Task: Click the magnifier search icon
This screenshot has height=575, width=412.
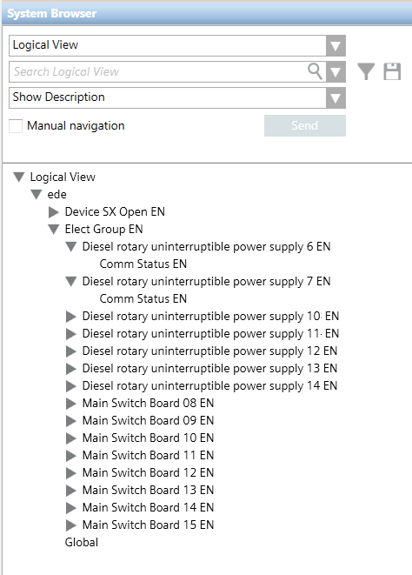Action: (x=315, y=71)
